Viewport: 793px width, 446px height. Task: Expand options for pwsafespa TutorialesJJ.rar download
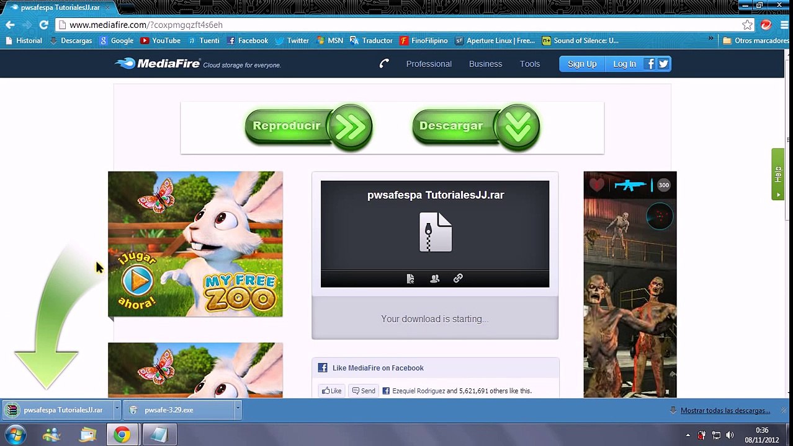[x=116, y=409]
